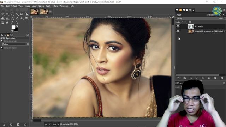The height and width of the screenshot is (127, 226).
Task: Switch to the first image tab thumbnail
Action: [x=35, y=12]
